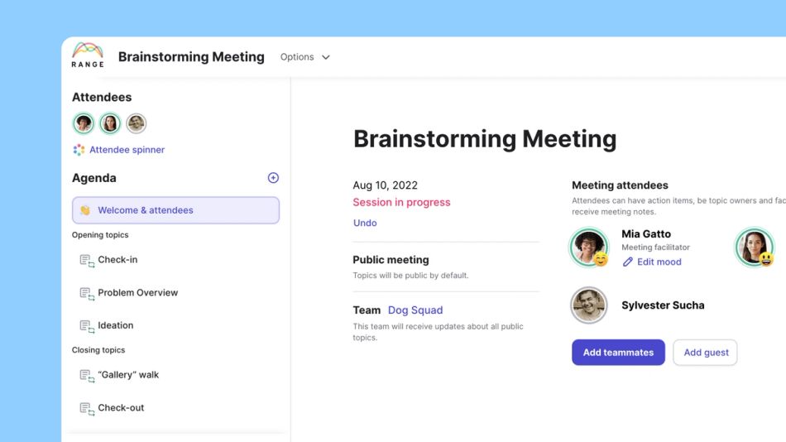786x442 pixels.
Task: Click the second attendee avatar in sidebar
Action: pos(110,123)
